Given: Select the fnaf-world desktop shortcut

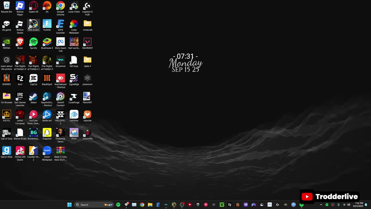Looking at the screenshot, I should (74, 44).
